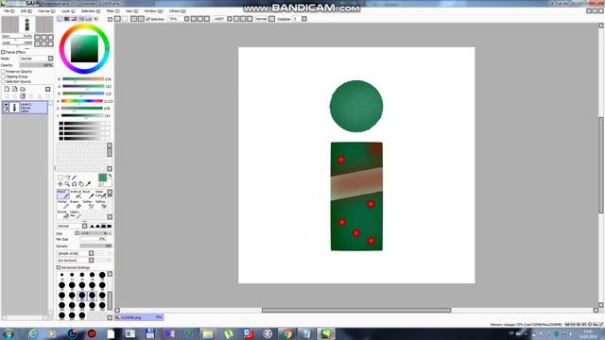The image size is (605, 340).
Task: Select the Pencil tool
Action: (63, 194)
